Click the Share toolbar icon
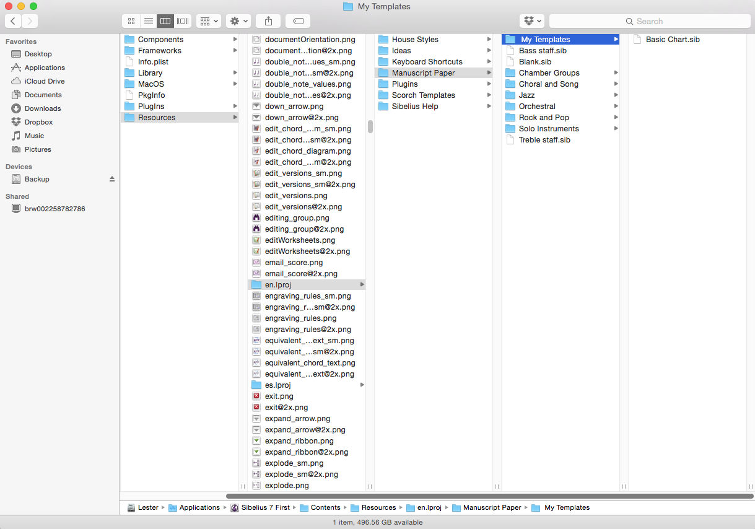Image resolution: width=755 pixels, height=529 pixels. point(268,21)
